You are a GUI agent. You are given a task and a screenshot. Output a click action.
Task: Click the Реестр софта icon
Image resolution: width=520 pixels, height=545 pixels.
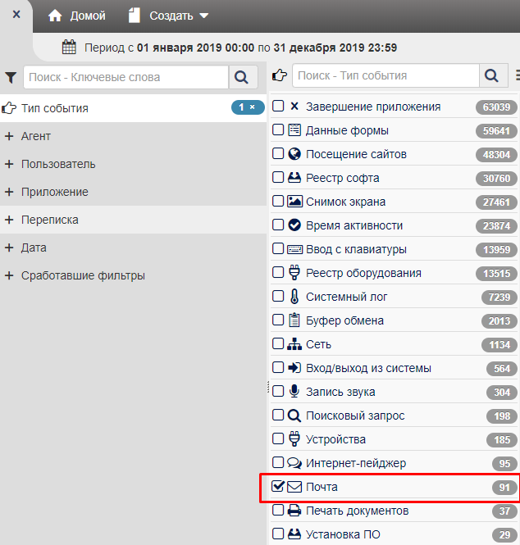coord(294,177)
